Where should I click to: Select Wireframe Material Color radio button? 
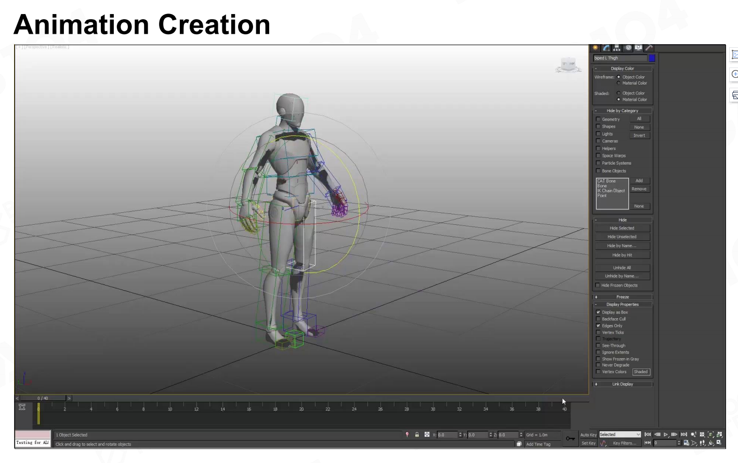click(x=618, y=83)
